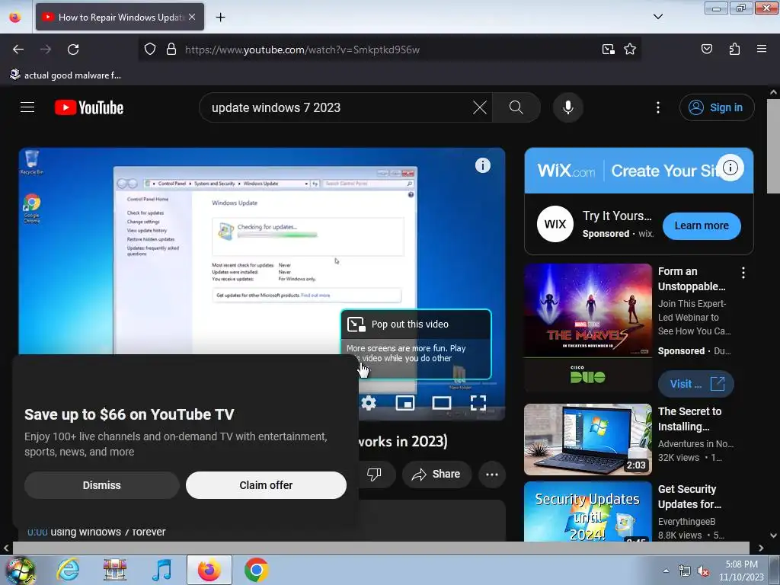780x585 pixels.
Task: Open Firefox extensions menu
Action: tap(734, 50)
